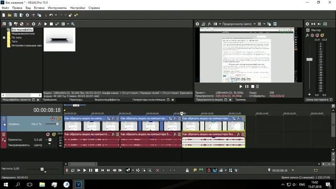The image size is (336, 189).
Task: Adjust the master bus fader
Action: coord(309,59)
